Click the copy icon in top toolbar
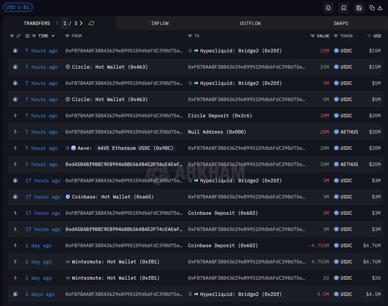Screen dimensions: 388x306 point(372,8)
